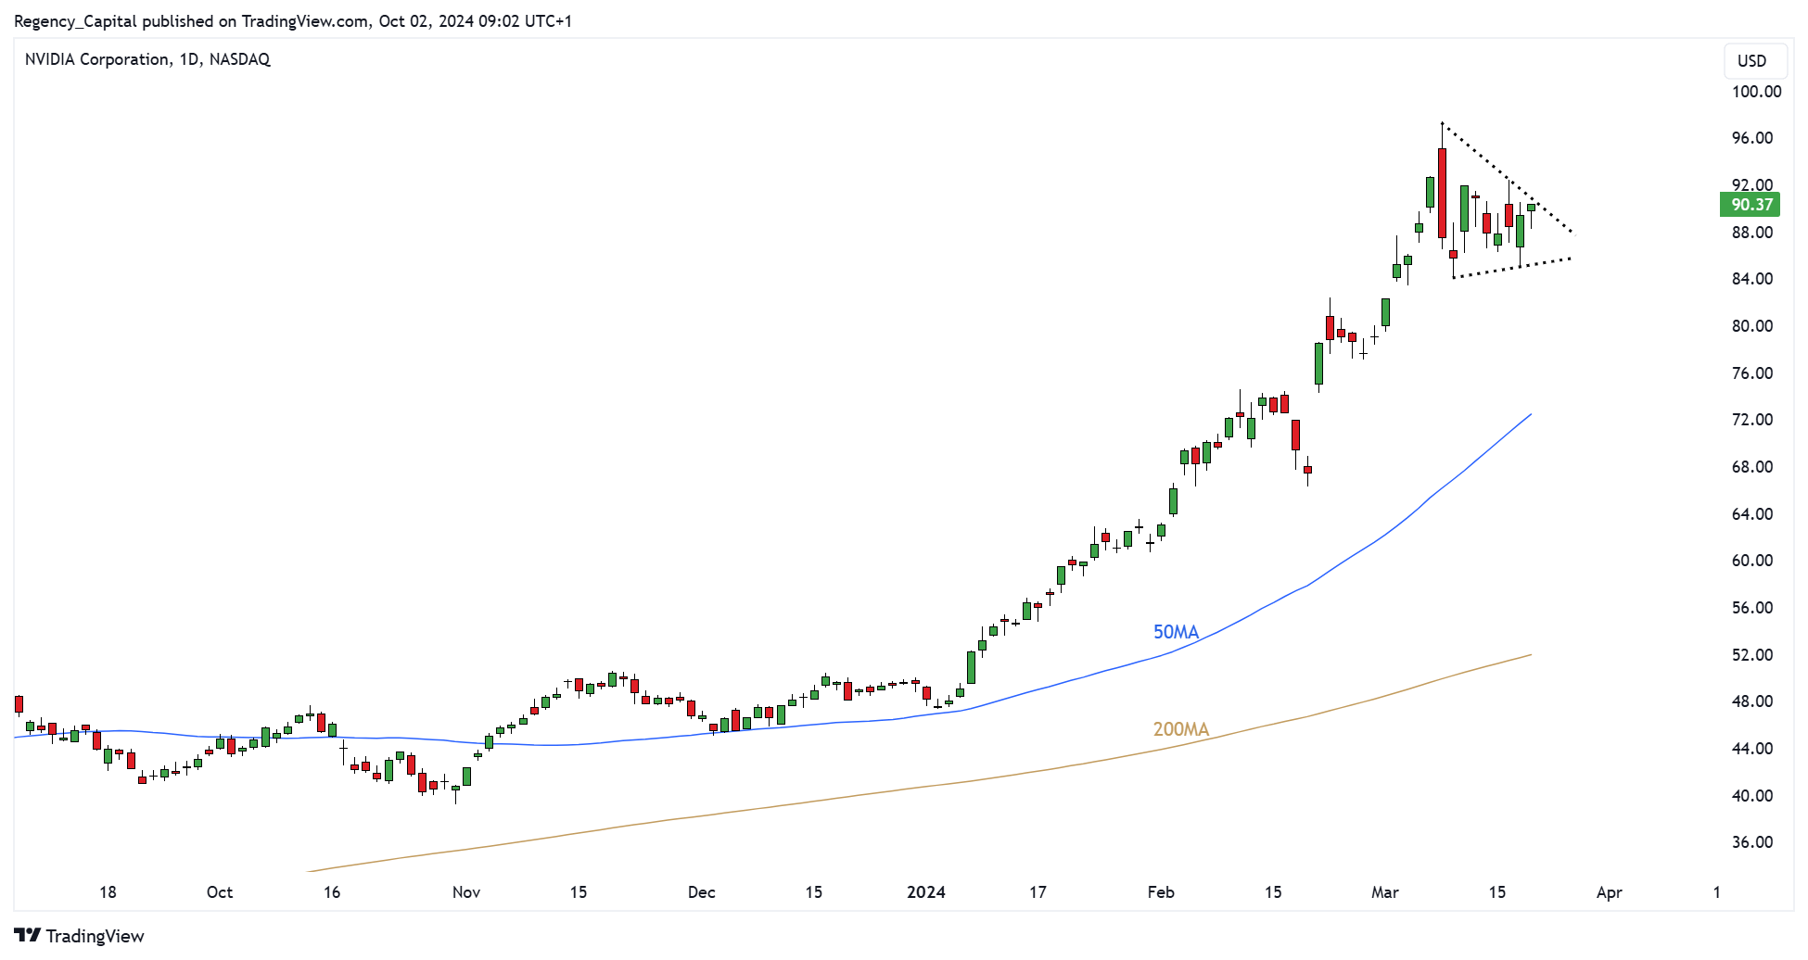Click the 100.00 price axis label
1808x960 pixels.
tap(1757, 91)
